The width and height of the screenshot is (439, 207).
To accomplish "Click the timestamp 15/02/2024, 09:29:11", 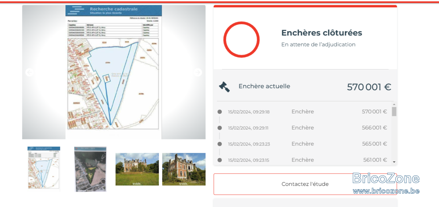I will click(x=248, y=128).
